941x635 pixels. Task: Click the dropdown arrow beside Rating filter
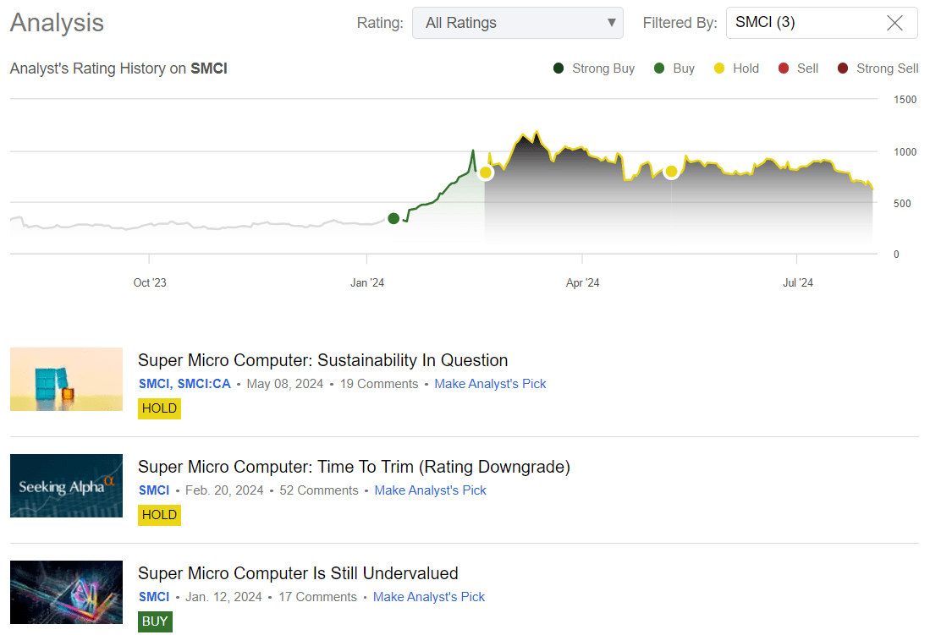(612, 23)
